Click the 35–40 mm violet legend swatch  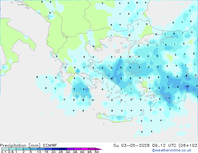coord(77,149)
